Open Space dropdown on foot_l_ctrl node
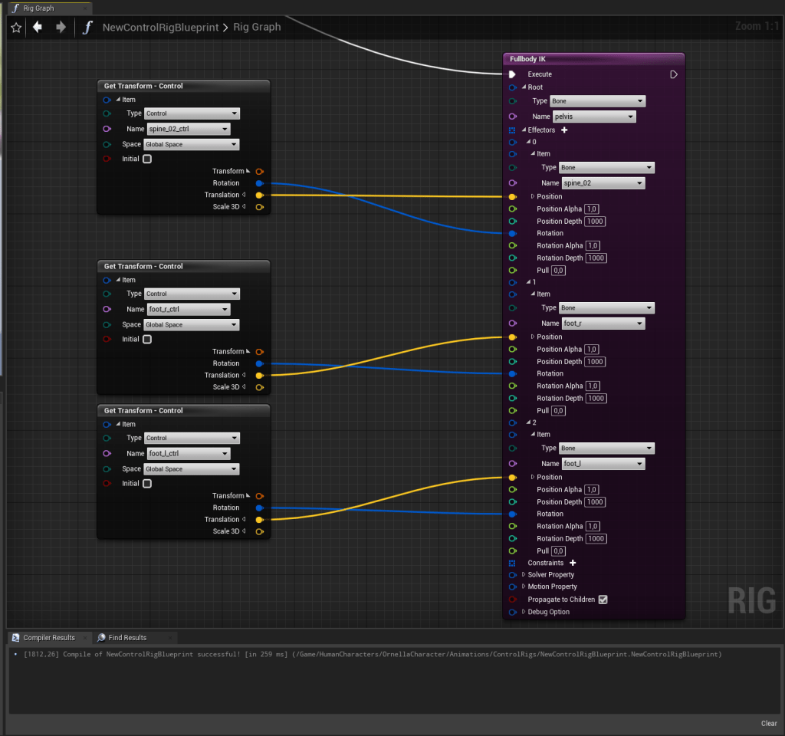 192,469
